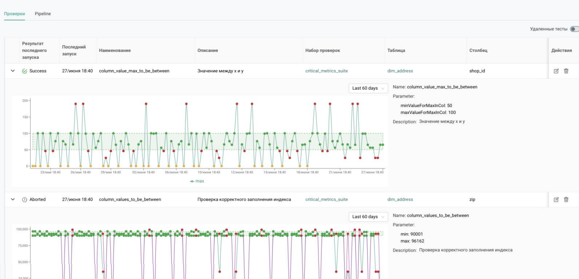Collapse the column_value_max_to_be_between row
Screen dimensions: 579x279
[13, 71]
